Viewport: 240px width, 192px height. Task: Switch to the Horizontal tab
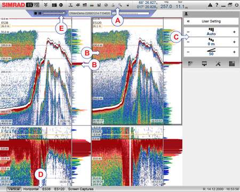click(31, 189)
